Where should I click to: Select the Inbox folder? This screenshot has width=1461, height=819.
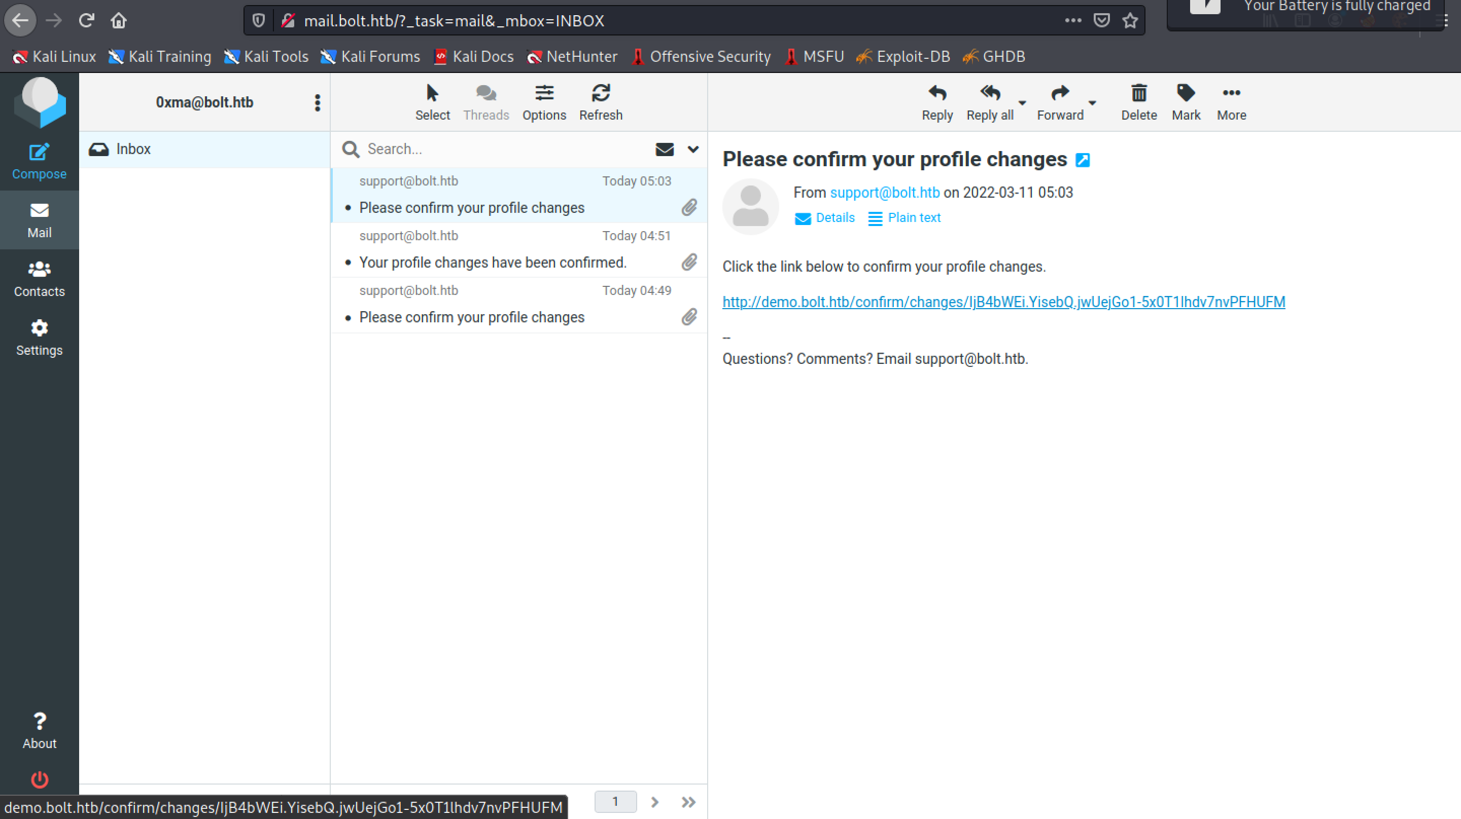[x=204, y=149]
